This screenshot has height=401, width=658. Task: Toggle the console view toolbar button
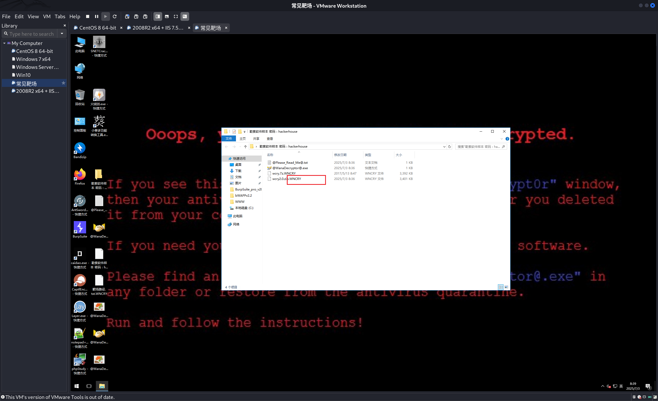coord(185,16)
